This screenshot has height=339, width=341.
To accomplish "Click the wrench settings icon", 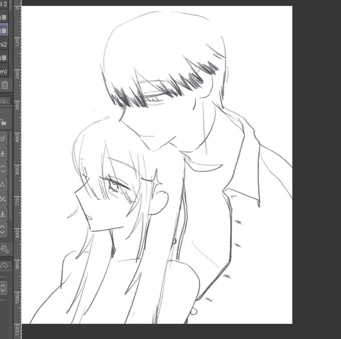I will pyautogui.click(x=5, y=249).
